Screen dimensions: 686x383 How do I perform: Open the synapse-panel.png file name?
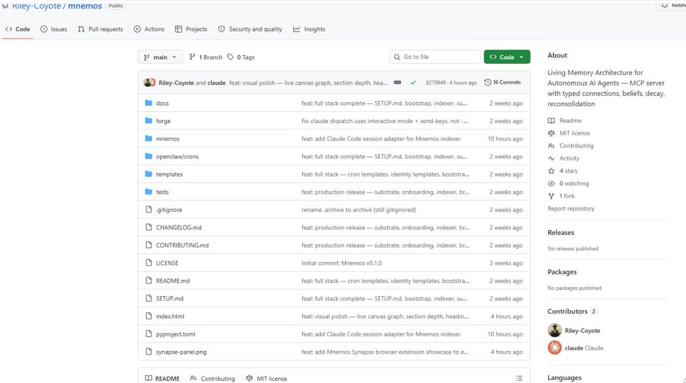(x=181, y=352)
